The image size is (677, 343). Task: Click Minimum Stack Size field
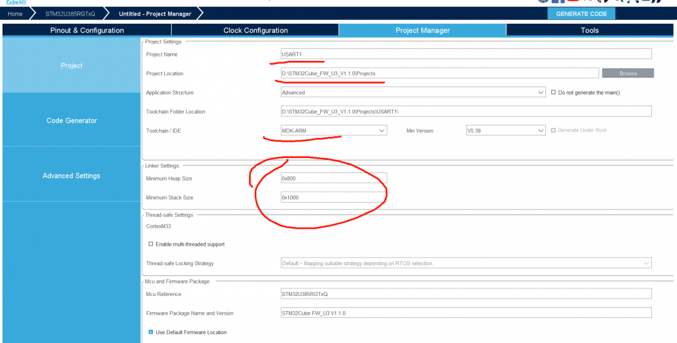333,198
